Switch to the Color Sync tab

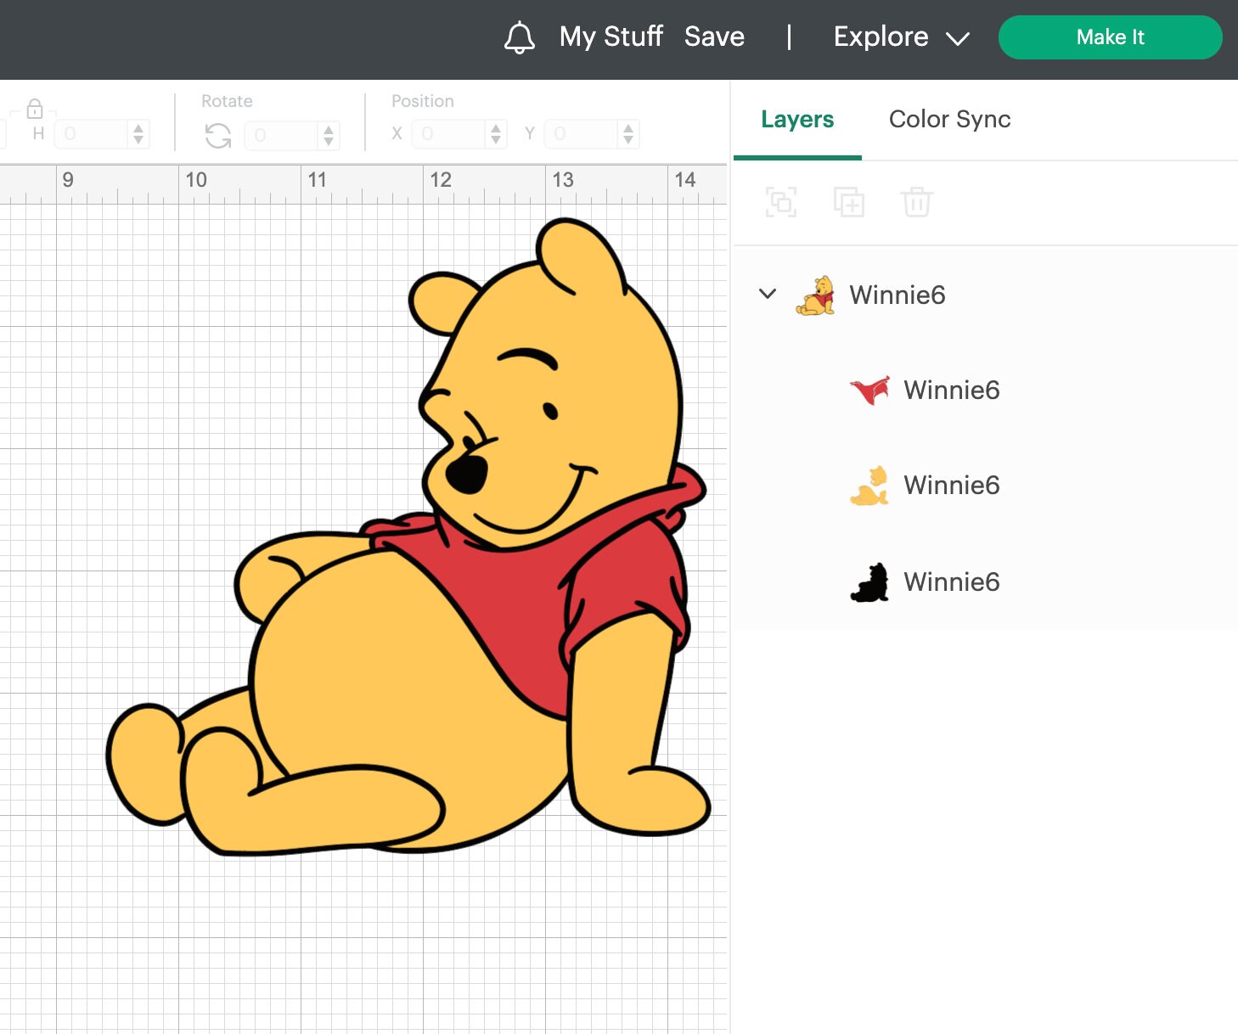click(x=949, y=120)
